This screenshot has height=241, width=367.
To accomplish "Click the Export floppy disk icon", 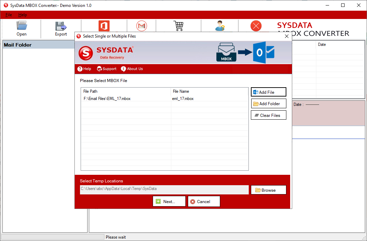I will pyautogui.click(x=61, y=26).
